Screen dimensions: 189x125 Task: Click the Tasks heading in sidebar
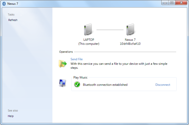[x=11, y=15]
